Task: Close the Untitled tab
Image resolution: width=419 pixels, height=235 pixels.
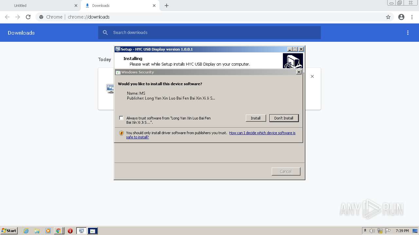Action: coord(76,6)
